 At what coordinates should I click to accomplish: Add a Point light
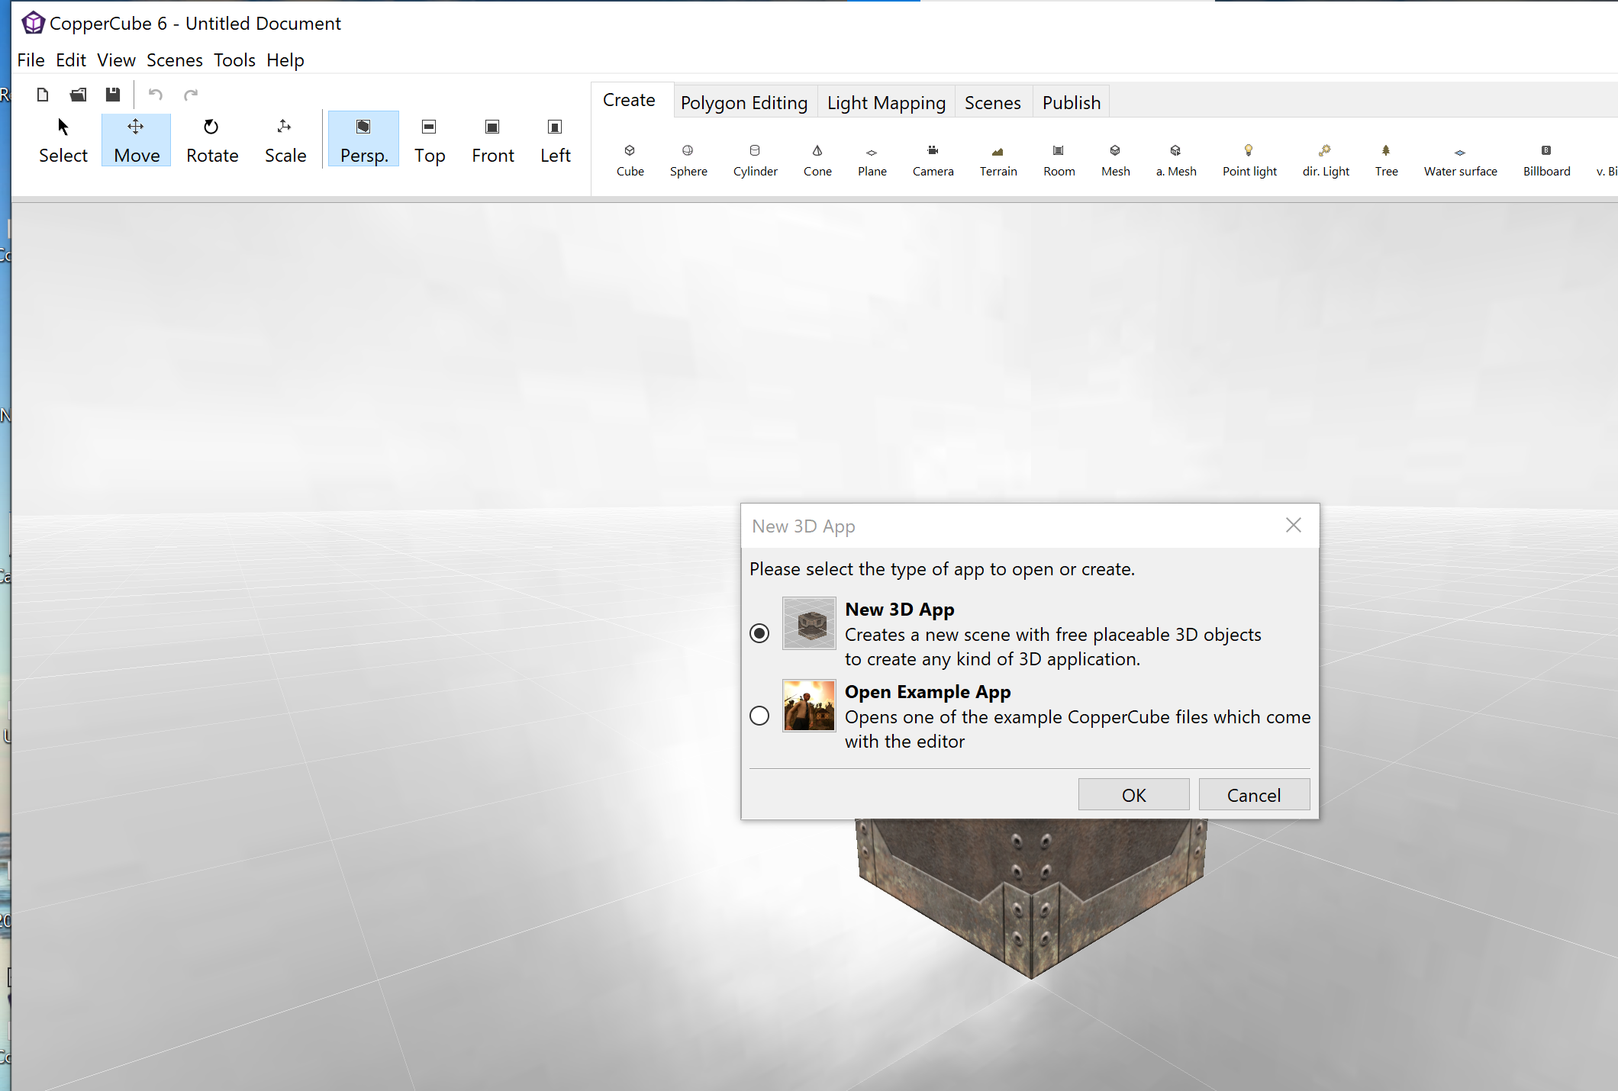[1249, 160]
